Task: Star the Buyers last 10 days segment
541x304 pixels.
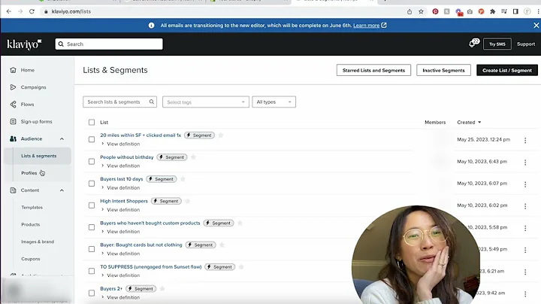Action: pyautogui.click(x=183, y=179)
